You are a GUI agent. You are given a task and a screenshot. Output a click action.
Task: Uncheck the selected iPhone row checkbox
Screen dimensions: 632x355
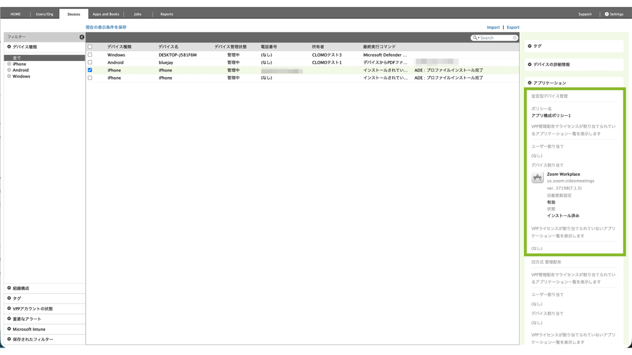click(x=90, y=70)
